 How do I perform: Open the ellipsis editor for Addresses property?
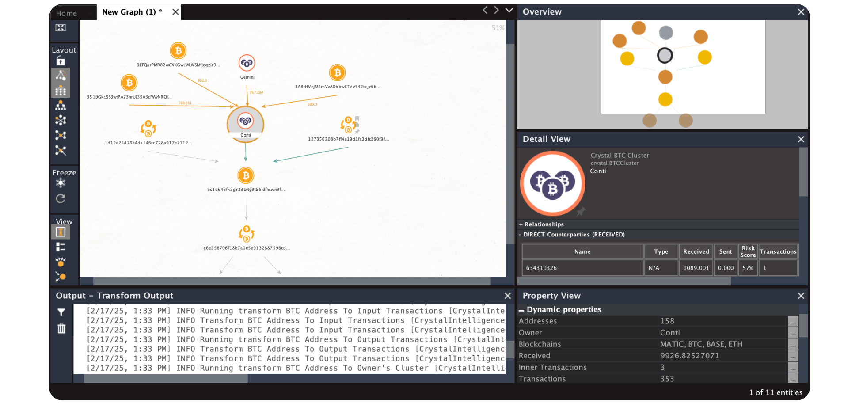793,321
